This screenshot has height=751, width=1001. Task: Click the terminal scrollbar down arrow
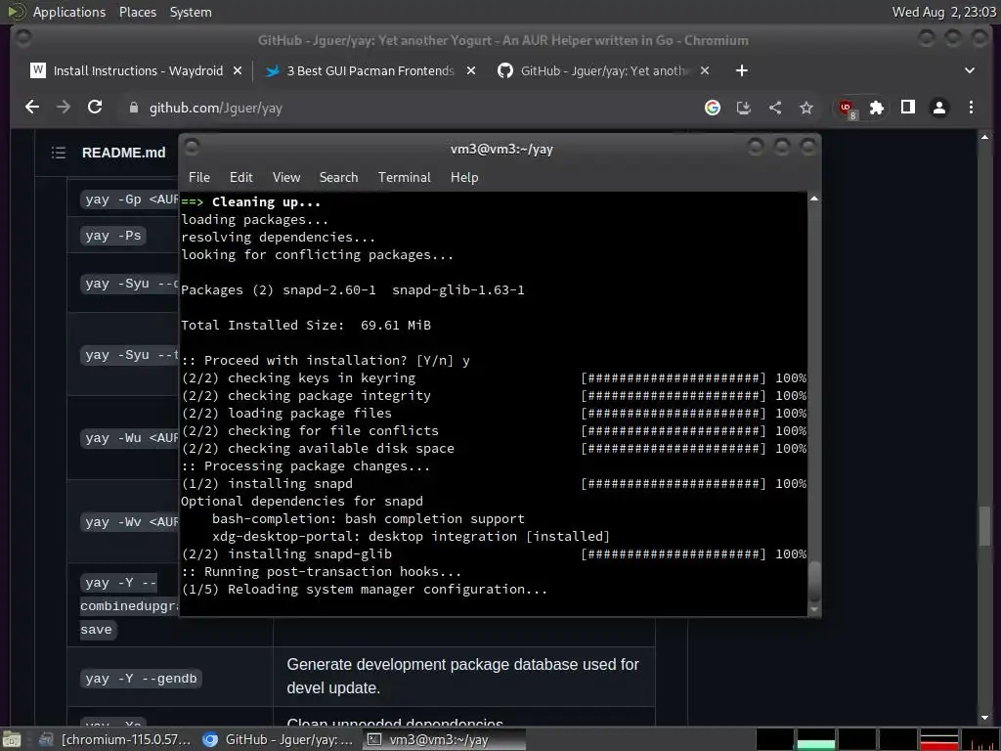(814, 609)
